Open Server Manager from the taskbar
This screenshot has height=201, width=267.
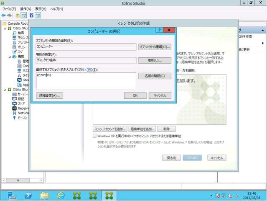click(x=12, y=196)
